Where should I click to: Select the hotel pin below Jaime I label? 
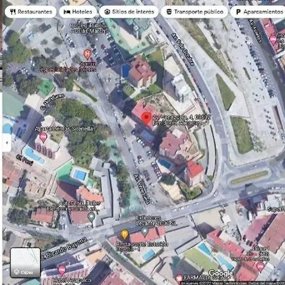tap(261, 267)
